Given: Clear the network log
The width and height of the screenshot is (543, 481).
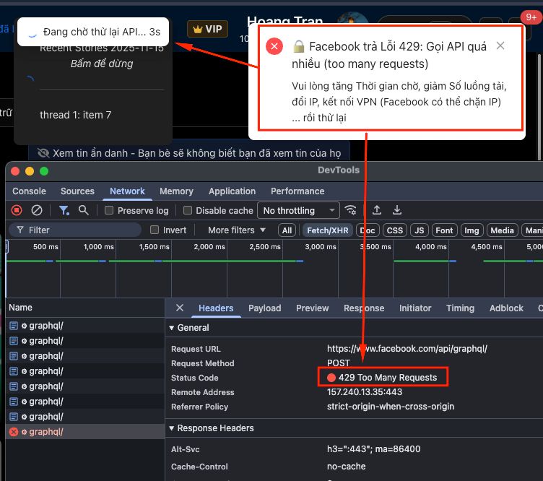Looking at the screenshot, I should click(37, 210).
